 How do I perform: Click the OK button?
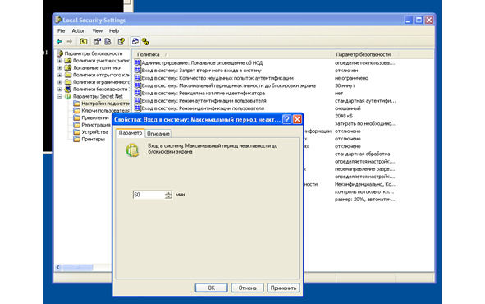point(211,288)
